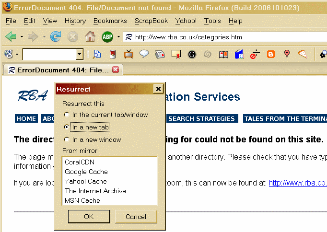Click the HOME navigation link
Image resolution: width=327 pixels, height=232 pixels.
click(26, 118)
